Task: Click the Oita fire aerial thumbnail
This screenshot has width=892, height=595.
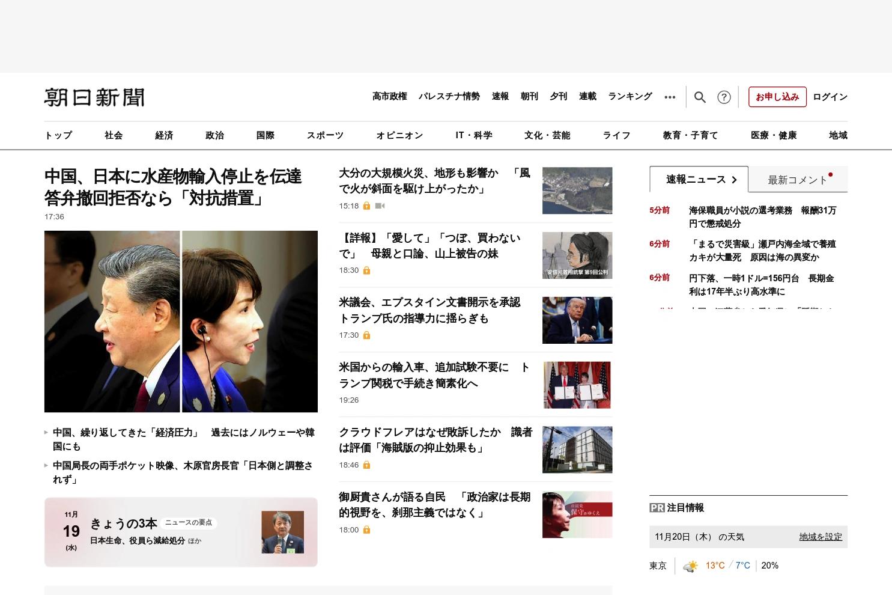Action: tap(577, 191)
